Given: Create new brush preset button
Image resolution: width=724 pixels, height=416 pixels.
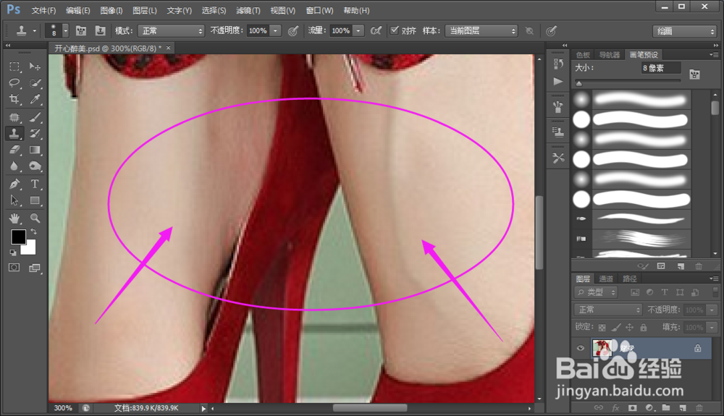Looking at the screenshot, I should click(681, 266).
